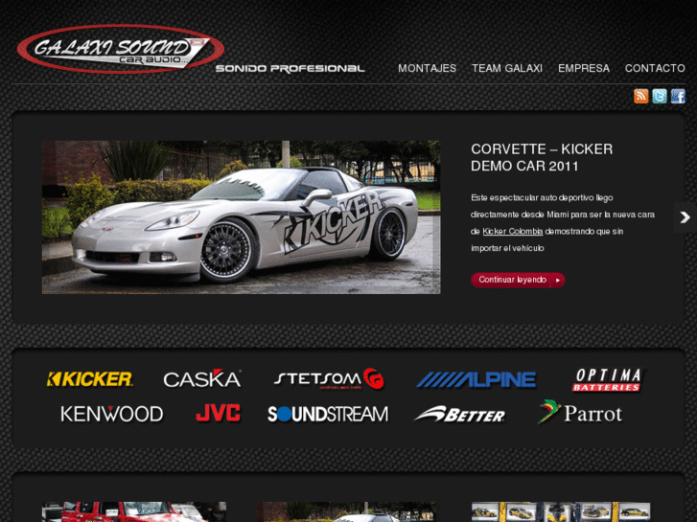Click the Corvette Kicker slider photo
This screenshot has width=697, height=522.
(x=241, y=217)
